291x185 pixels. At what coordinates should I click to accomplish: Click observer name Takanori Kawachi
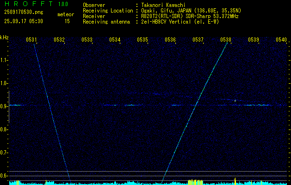[x=163, y=5]
